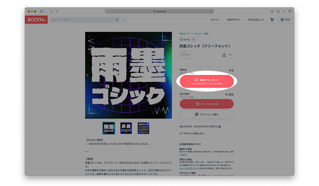
Task: Click the 無料ダウンロード button
Action: (x=207, y=81)
